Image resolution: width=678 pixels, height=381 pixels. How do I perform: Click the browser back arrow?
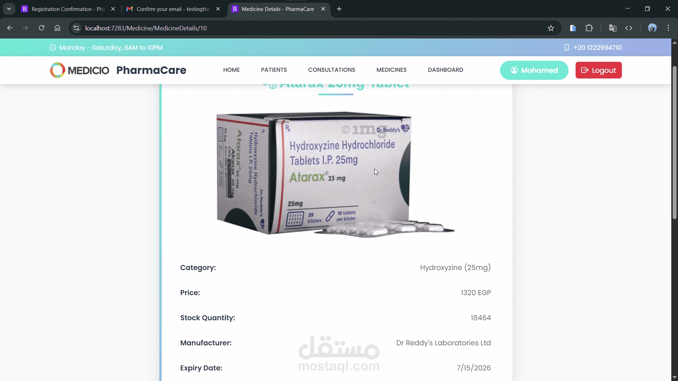(x=10, y=28)
